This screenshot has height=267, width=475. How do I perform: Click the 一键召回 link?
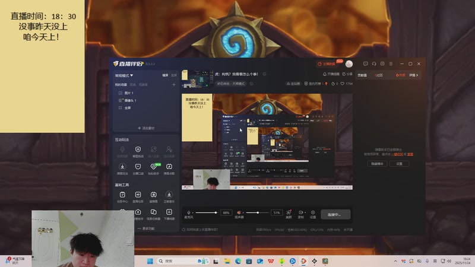click(x=397, y=154)
